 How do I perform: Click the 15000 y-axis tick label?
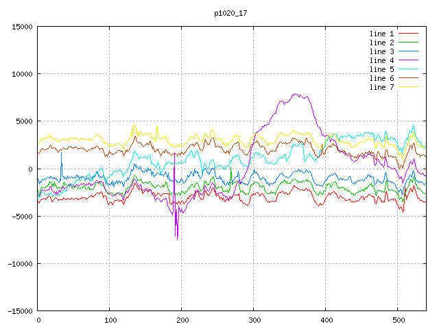(x=21, y=27)
